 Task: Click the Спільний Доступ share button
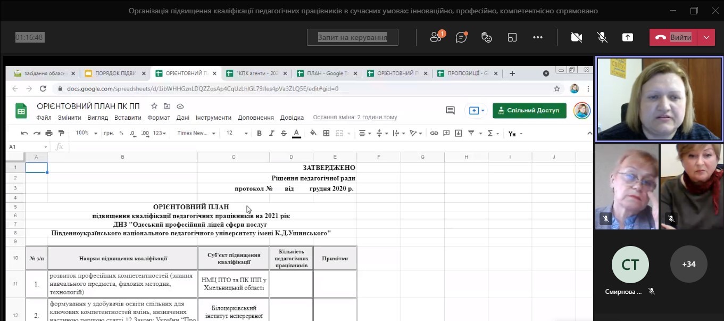click(x=529, y=111)
